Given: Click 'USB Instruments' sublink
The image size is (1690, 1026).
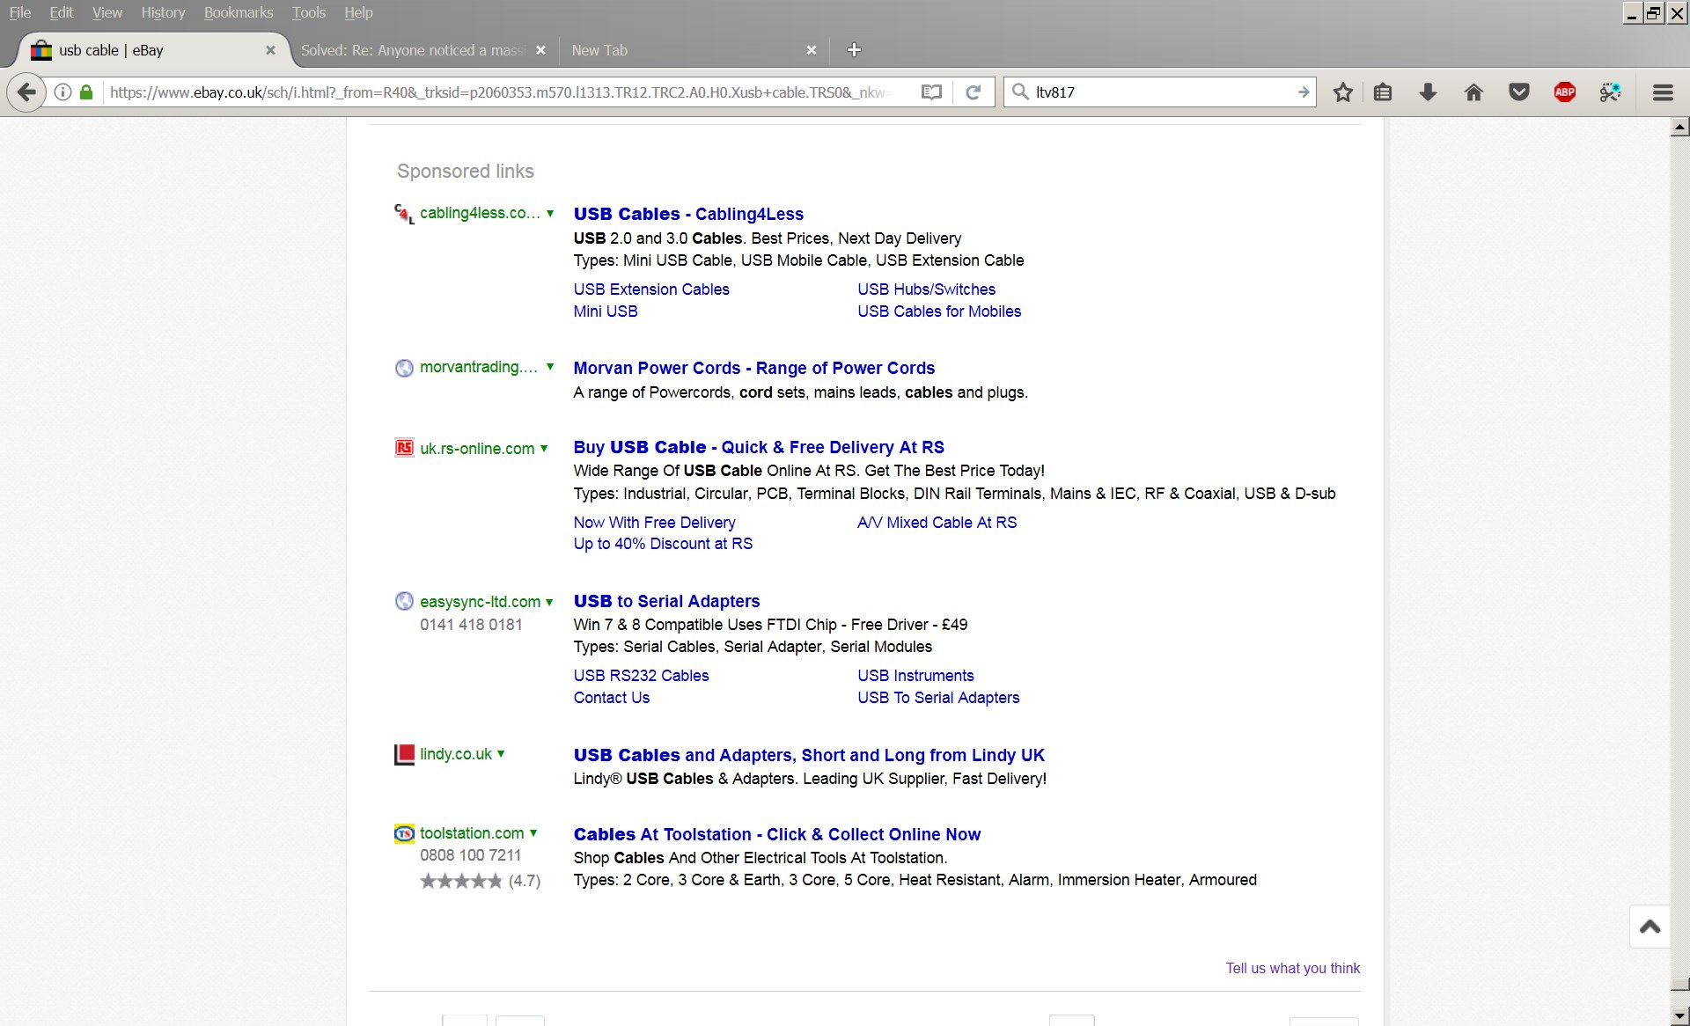Looking at the screenshot, I should click(915, 676).
